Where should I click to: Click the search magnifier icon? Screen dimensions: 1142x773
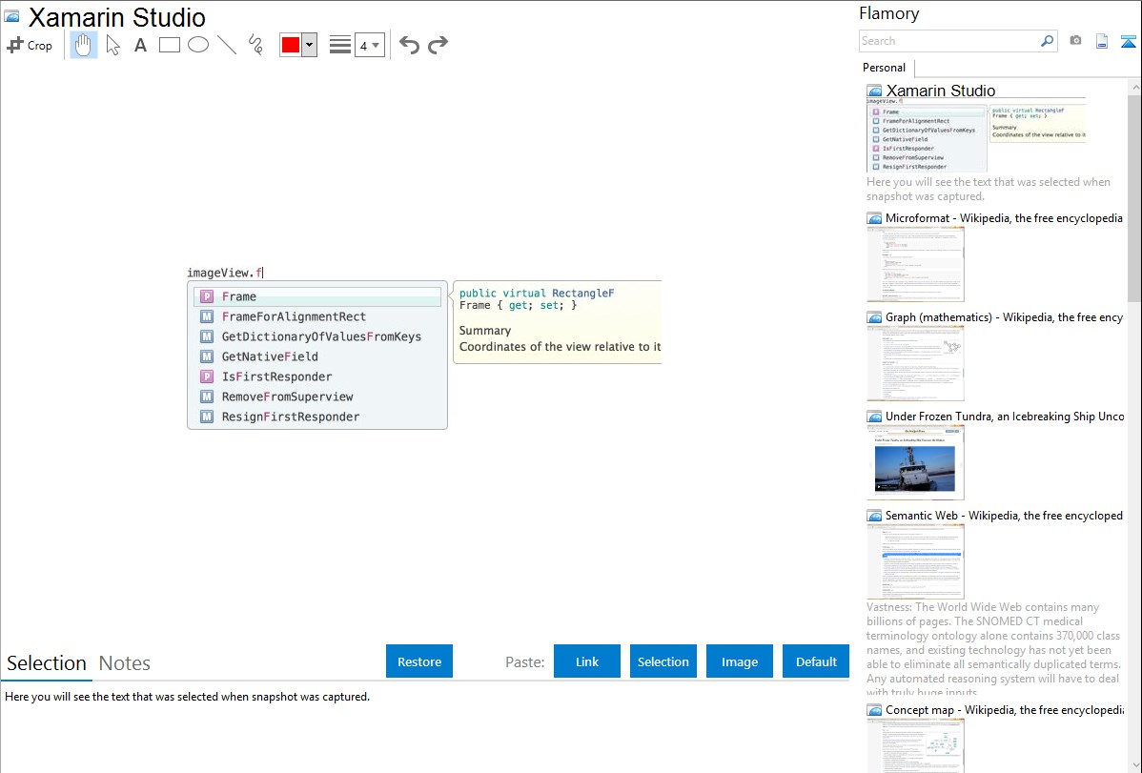click(x=1048, y=41)
